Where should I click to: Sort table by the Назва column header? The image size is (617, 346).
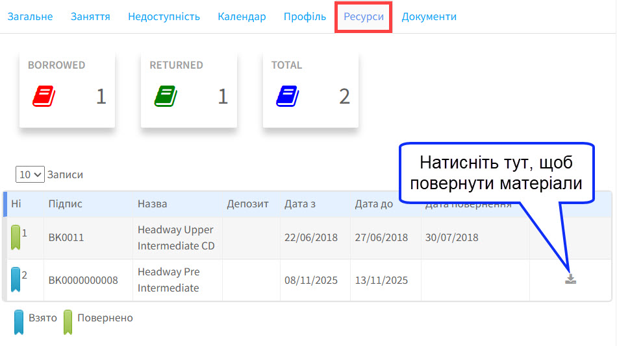coord(152,204)
